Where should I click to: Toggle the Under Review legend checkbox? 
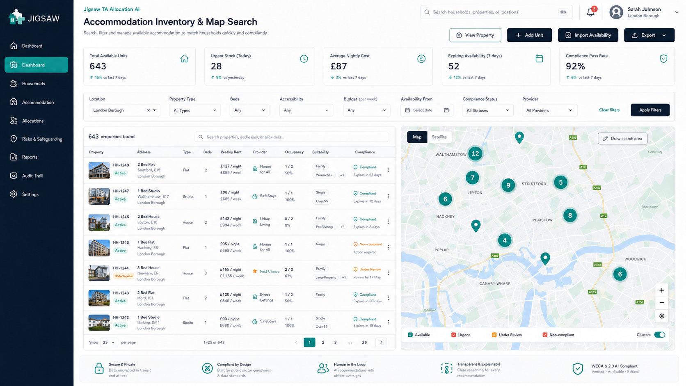[494, 335]
